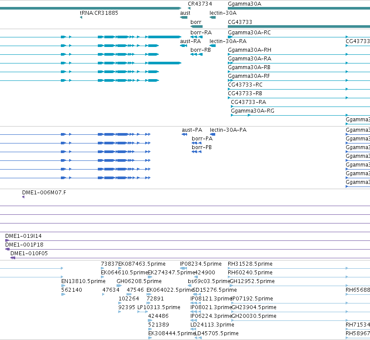
Task: Click the aust-RA transcript label
Action: click(x=190, y=41)
